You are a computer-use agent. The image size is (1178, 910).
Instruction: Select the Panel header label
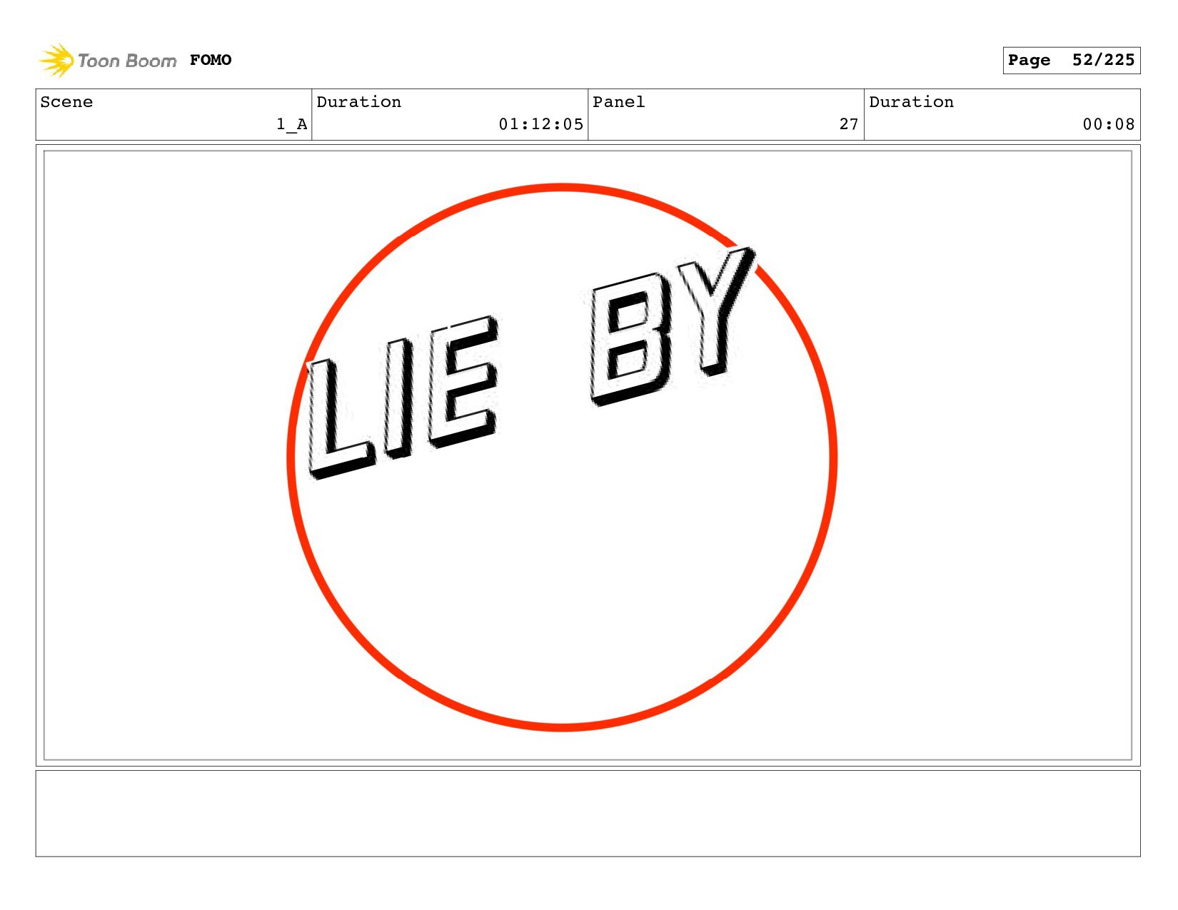coord(619,102)
